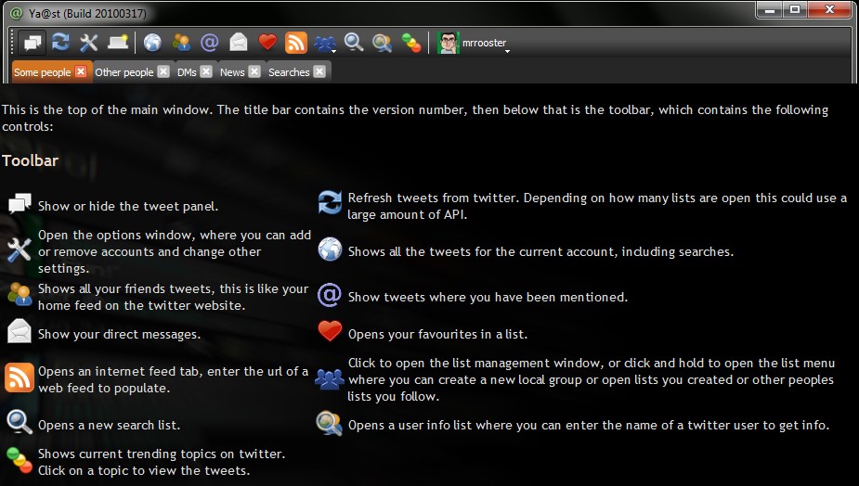The width and height of the screenshot is (859, 486).
Task: Click the Ya@st title bar text
Action: point(87,13)
